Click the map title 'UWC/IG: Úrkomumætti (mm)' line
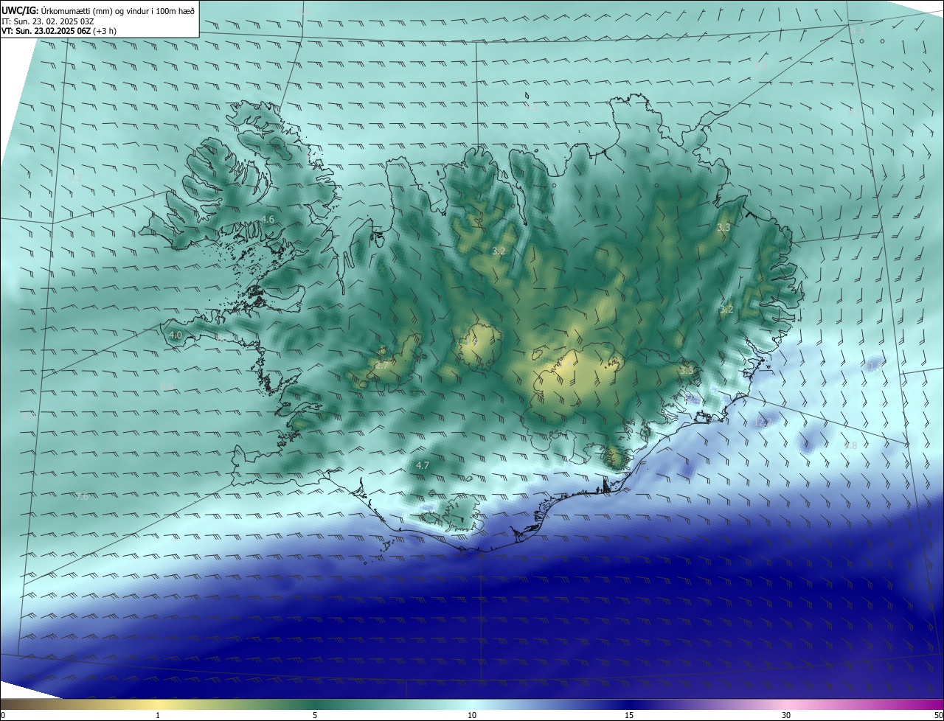The width and height of the screenshot is (944, 721). [x=98, y=10]
